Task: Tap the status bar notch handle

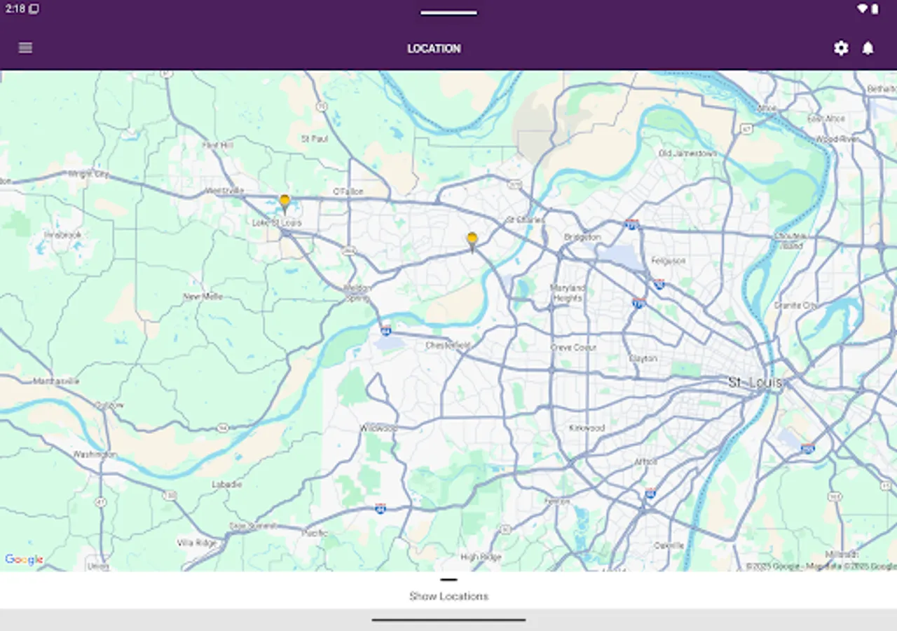Action: click(448, 12)
